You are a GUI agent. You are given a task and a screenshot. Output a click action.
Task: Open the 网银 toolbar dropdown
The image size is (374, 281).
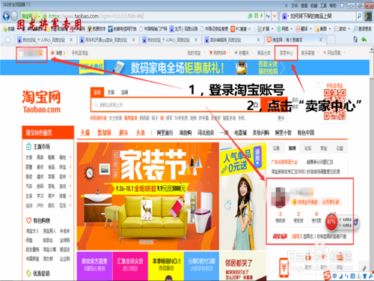point(284,29)
